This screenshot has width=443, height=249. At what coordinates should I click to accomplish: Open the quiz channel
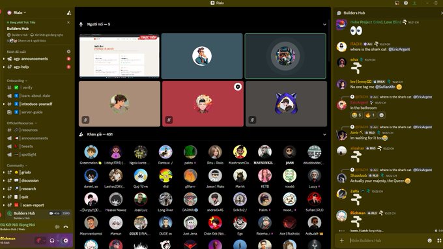click(25, 197)
